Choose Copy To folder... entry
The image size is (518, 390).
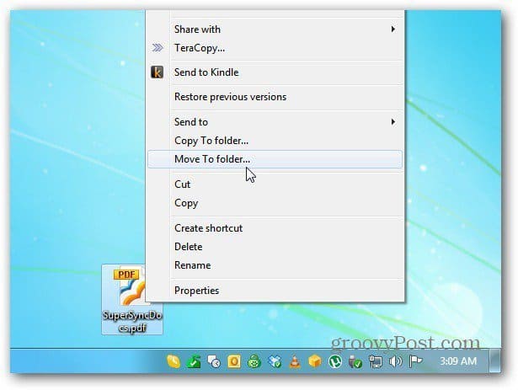tap(275, 141)
